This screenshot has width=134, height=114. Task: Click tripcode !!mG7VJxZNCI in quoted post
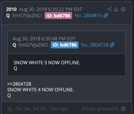coord(33,45)
